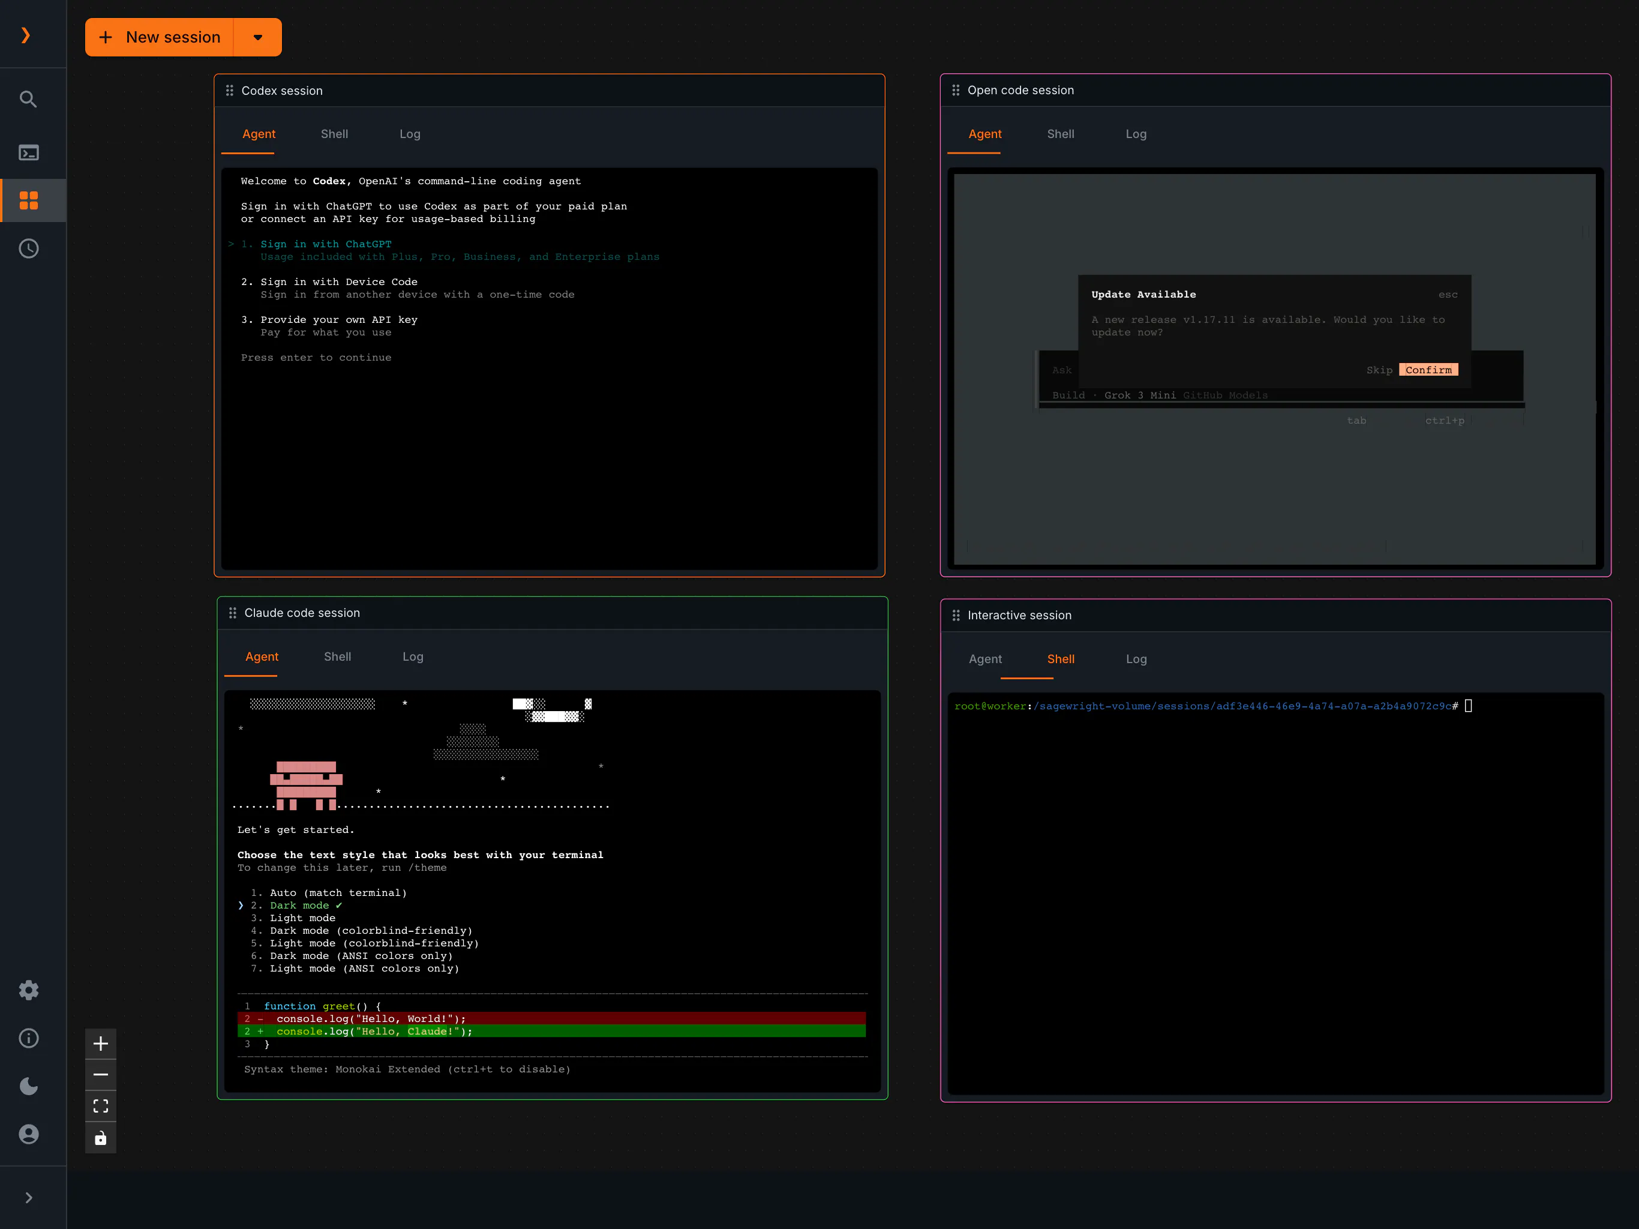Select Shell tab in Interactive session
1639x1229 pixels.
pos(1060,659)
